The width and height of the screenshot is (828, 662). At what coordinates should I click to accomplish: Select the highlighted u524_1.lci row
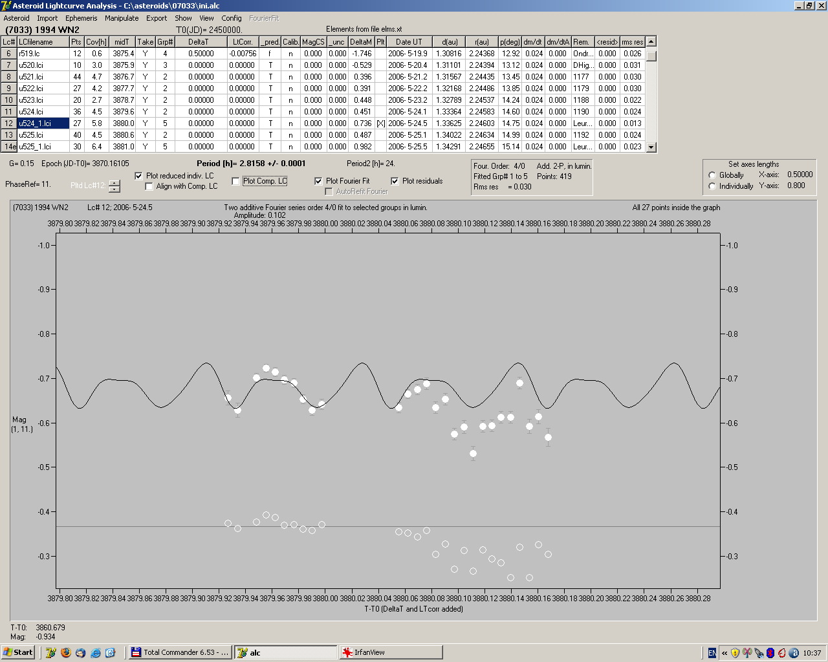(x=323, y=123)
